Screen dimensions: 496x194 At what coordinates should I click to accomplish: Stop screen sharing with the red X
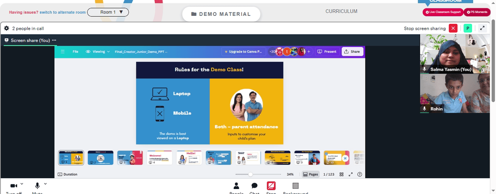coord(453,28)
